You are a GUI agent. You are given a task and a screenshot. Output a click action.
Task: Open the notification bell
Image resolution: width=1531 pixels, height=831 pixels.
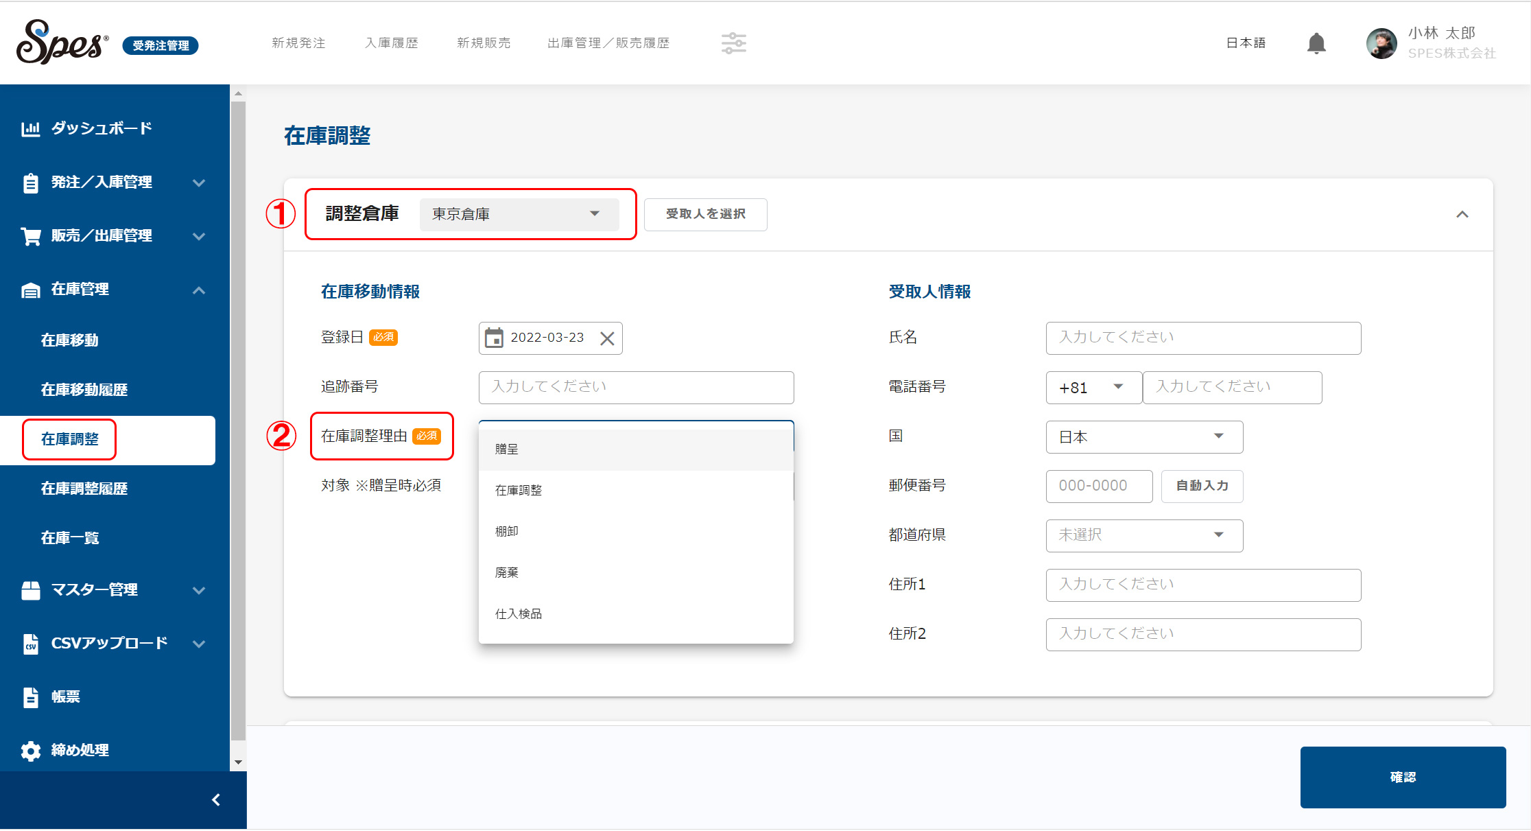click(x=1316, y=43)
